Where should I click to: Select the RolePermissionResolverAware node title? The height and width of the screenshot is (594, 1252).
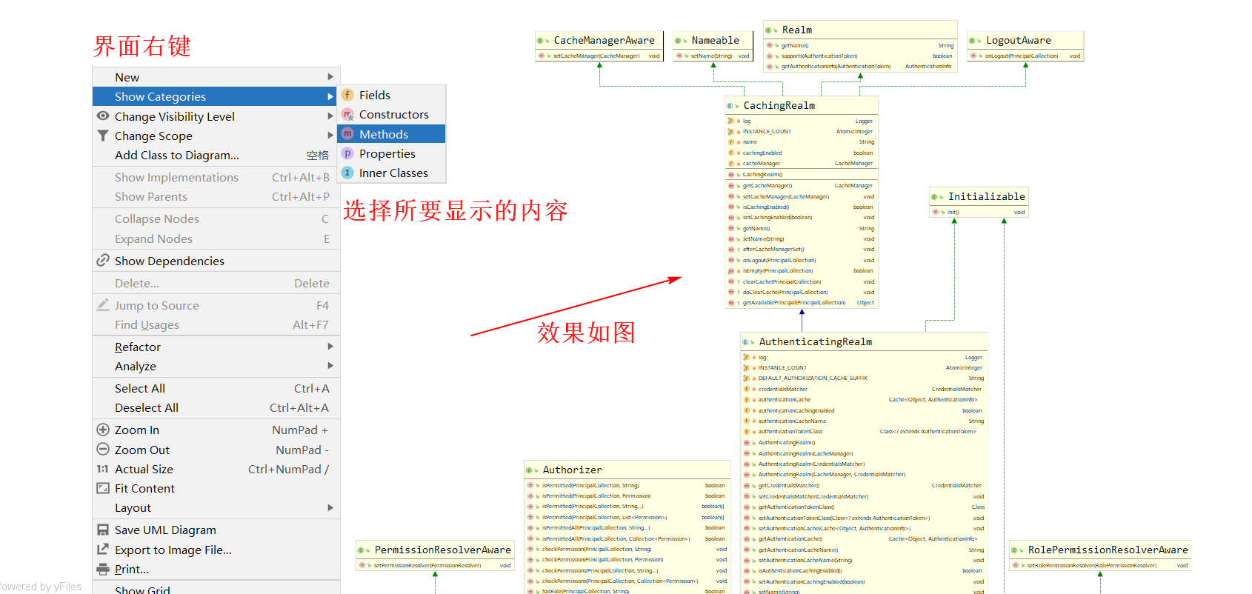1108,550
